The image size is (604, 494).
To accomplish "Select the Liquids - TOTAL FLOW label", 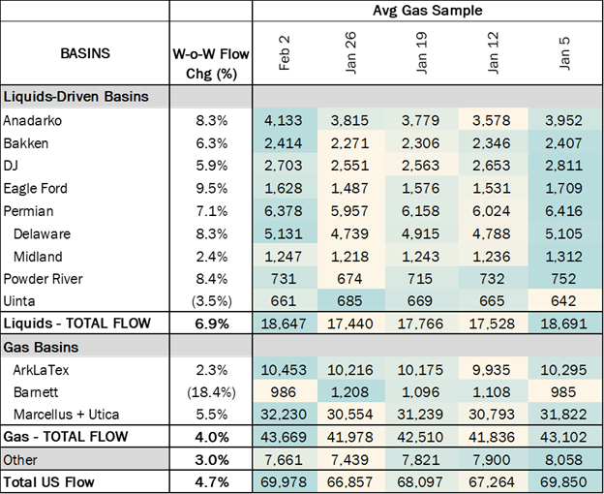I will pos(76,324).
